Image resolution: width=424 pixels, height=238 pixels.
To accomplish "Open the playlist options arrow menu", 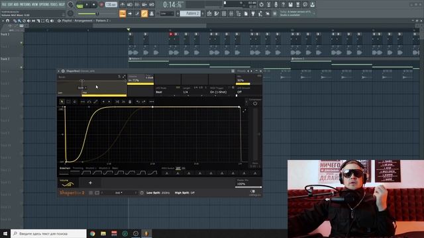I will (x=3, y=20).
